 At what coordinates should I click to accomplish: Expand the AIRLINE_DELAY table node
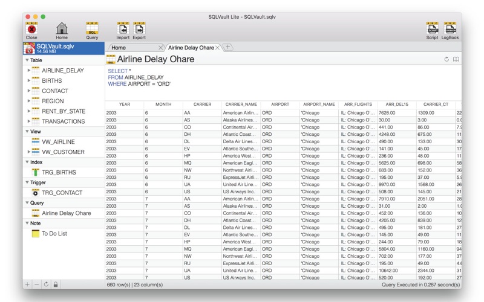coord(28,71)
